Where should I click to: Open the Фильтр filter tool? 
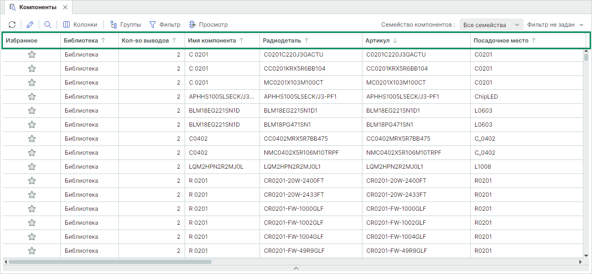(x=165, y=25)
